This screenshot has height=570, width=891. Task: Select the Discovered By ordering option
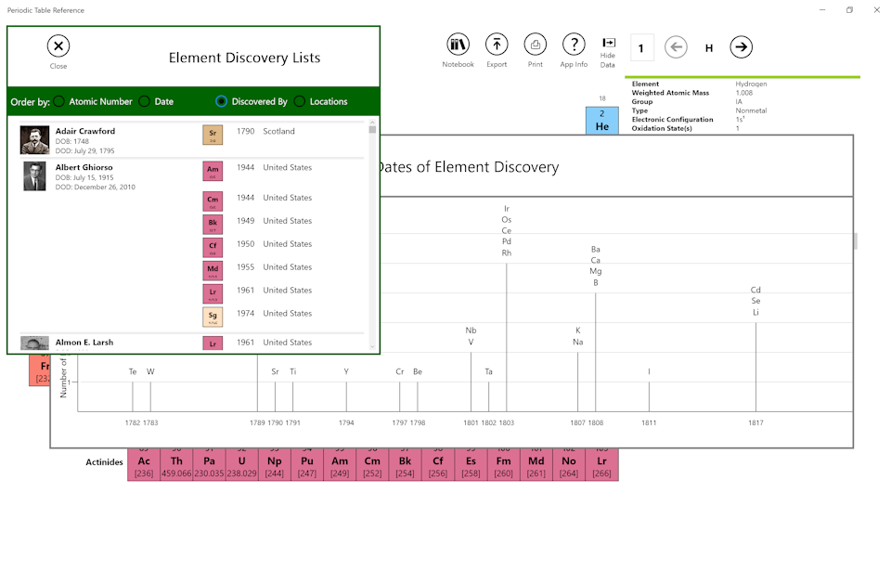[222, 102]
